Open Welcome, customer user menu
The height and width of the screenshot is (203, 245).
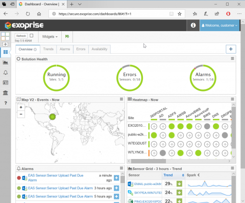(x=219, y=26)
